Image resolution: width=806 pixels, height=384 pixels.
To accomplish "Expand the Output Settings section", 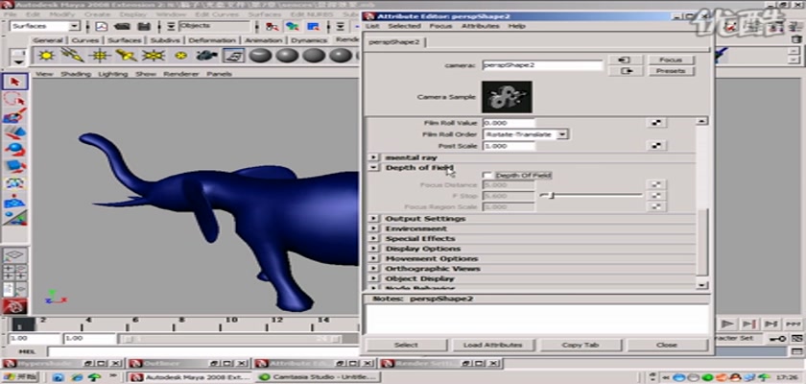I will coord(373,219).
